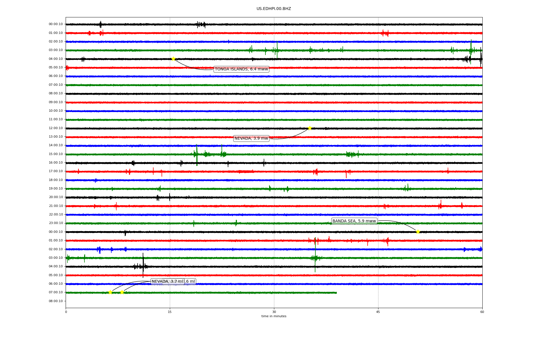The width and height of the screenshot is (548, 342).
Task: Click the NEVADA, 3.9 mww annotation label
Action: point(251,139)
